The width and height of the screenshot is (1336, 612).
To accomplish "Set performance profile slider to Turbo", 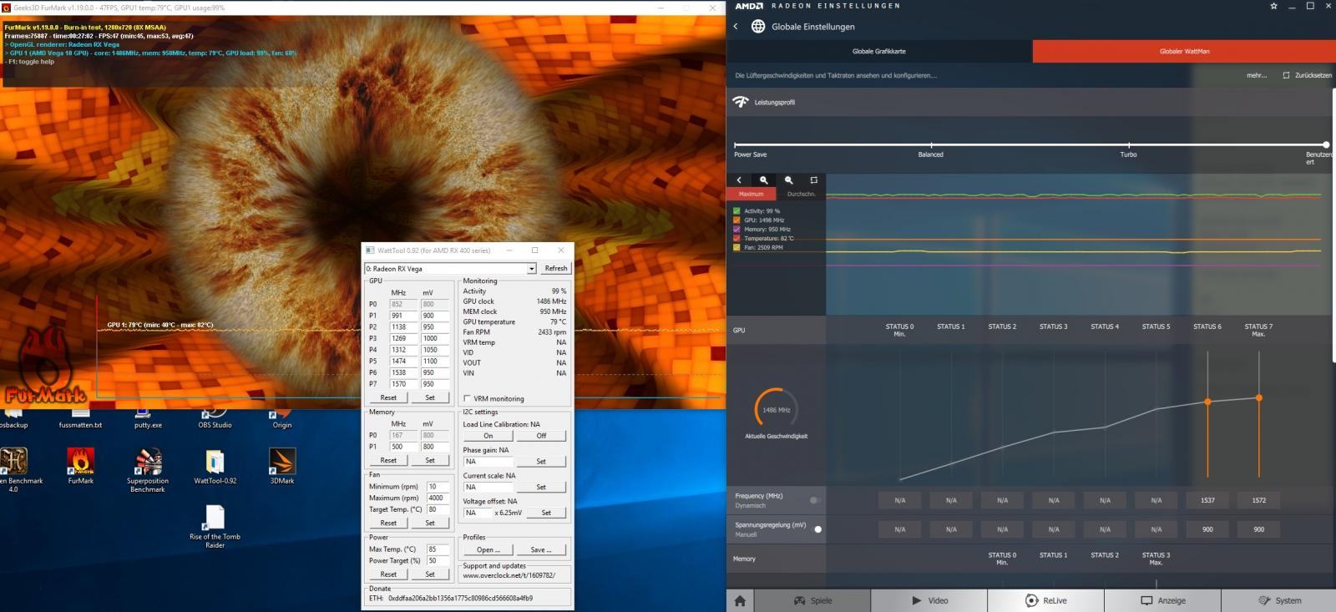I will coord(1128,145).
